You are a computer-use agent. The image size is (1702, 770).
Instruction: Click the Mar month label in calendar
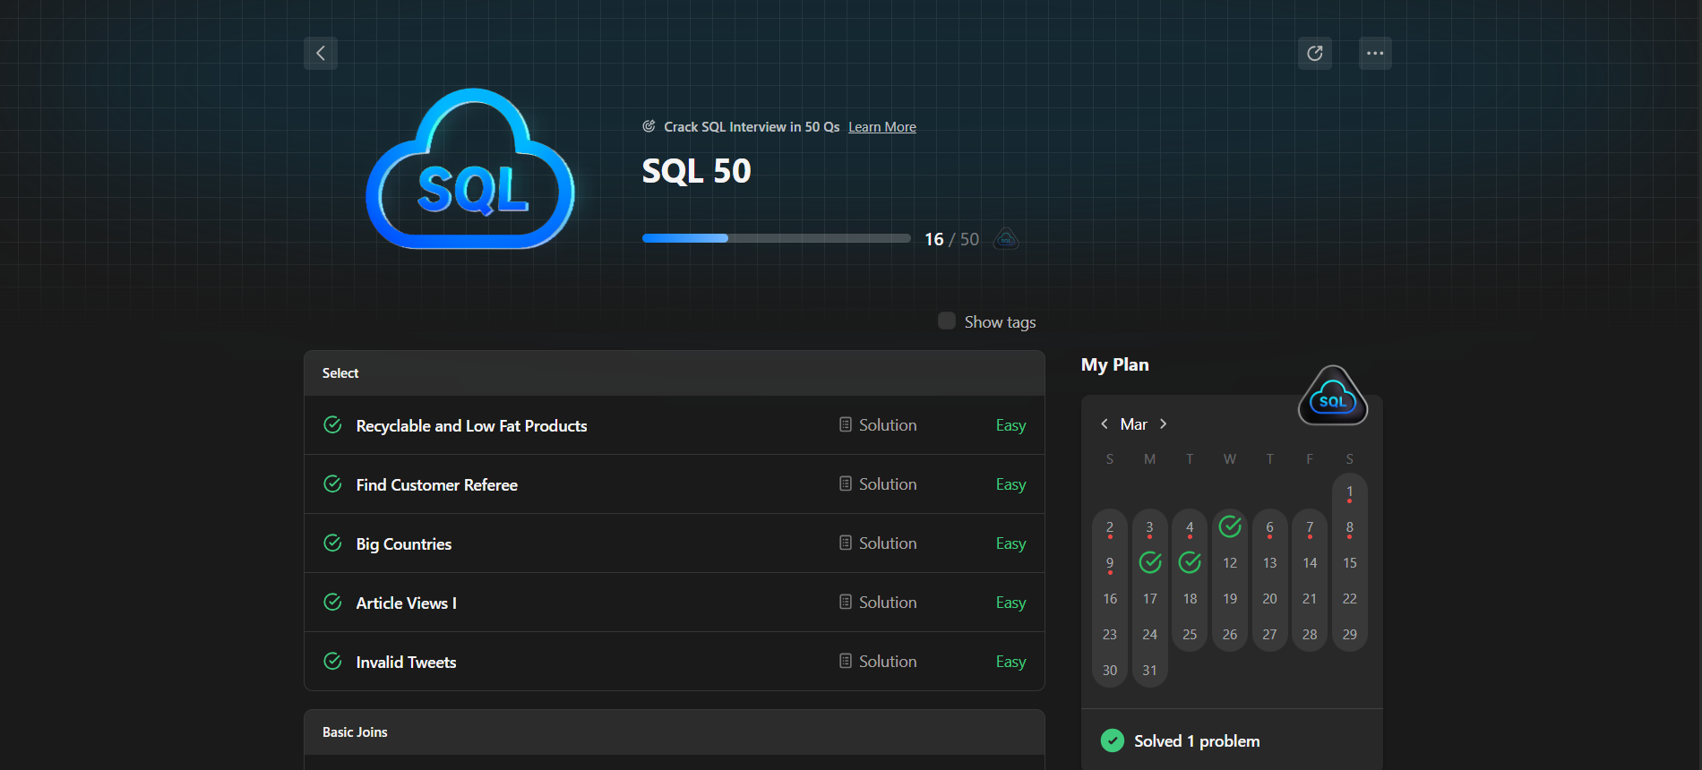tap(1133, 424)
